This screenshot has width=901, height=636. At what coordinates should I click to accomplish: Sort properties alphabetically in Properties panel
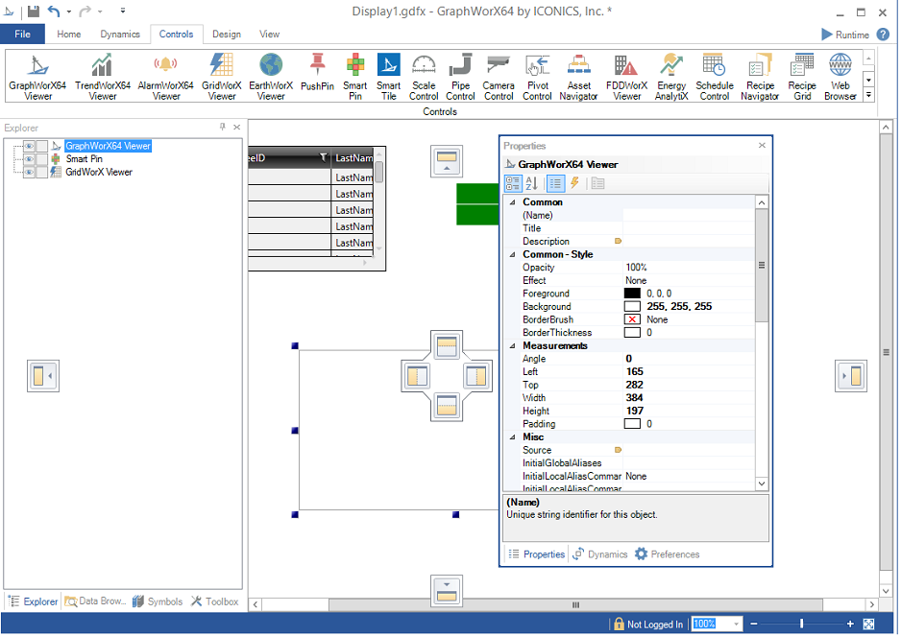click(533, 183)
